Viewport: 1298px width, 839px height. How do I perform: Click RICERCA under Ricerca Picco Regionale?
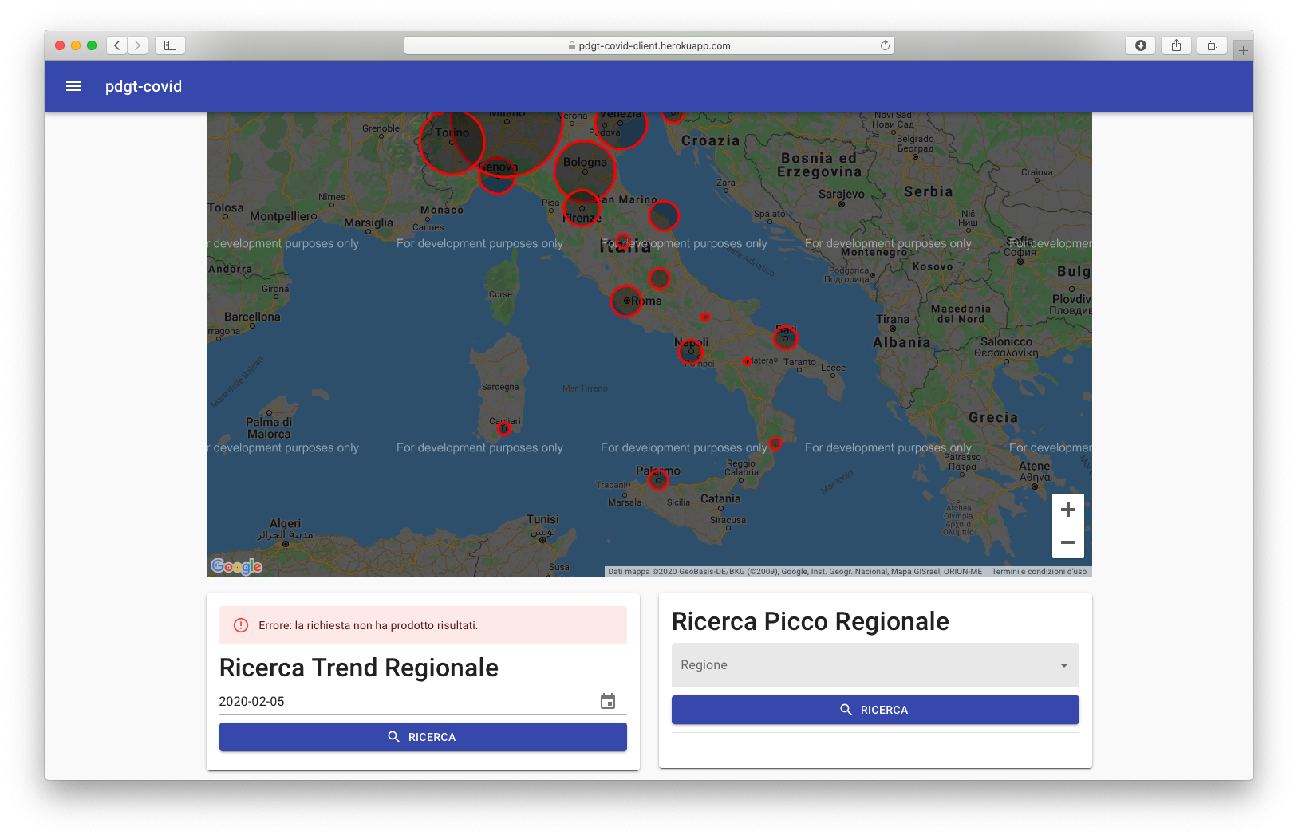tap(875, 710)
